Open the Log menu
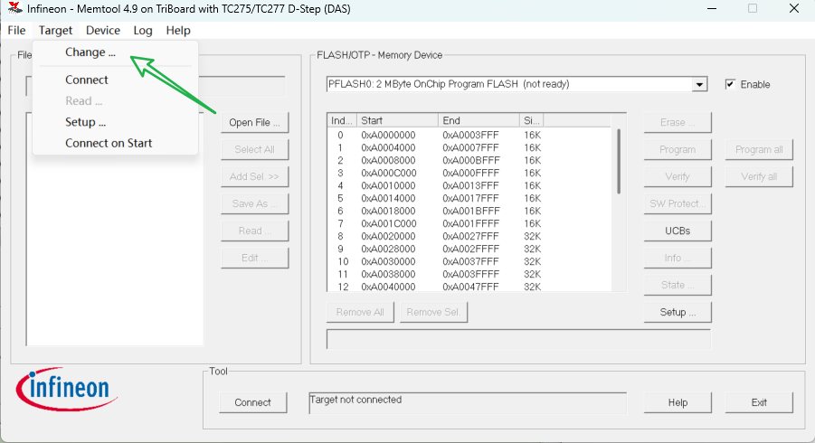This screenshot has height=443, width=815. click(142, 30)
